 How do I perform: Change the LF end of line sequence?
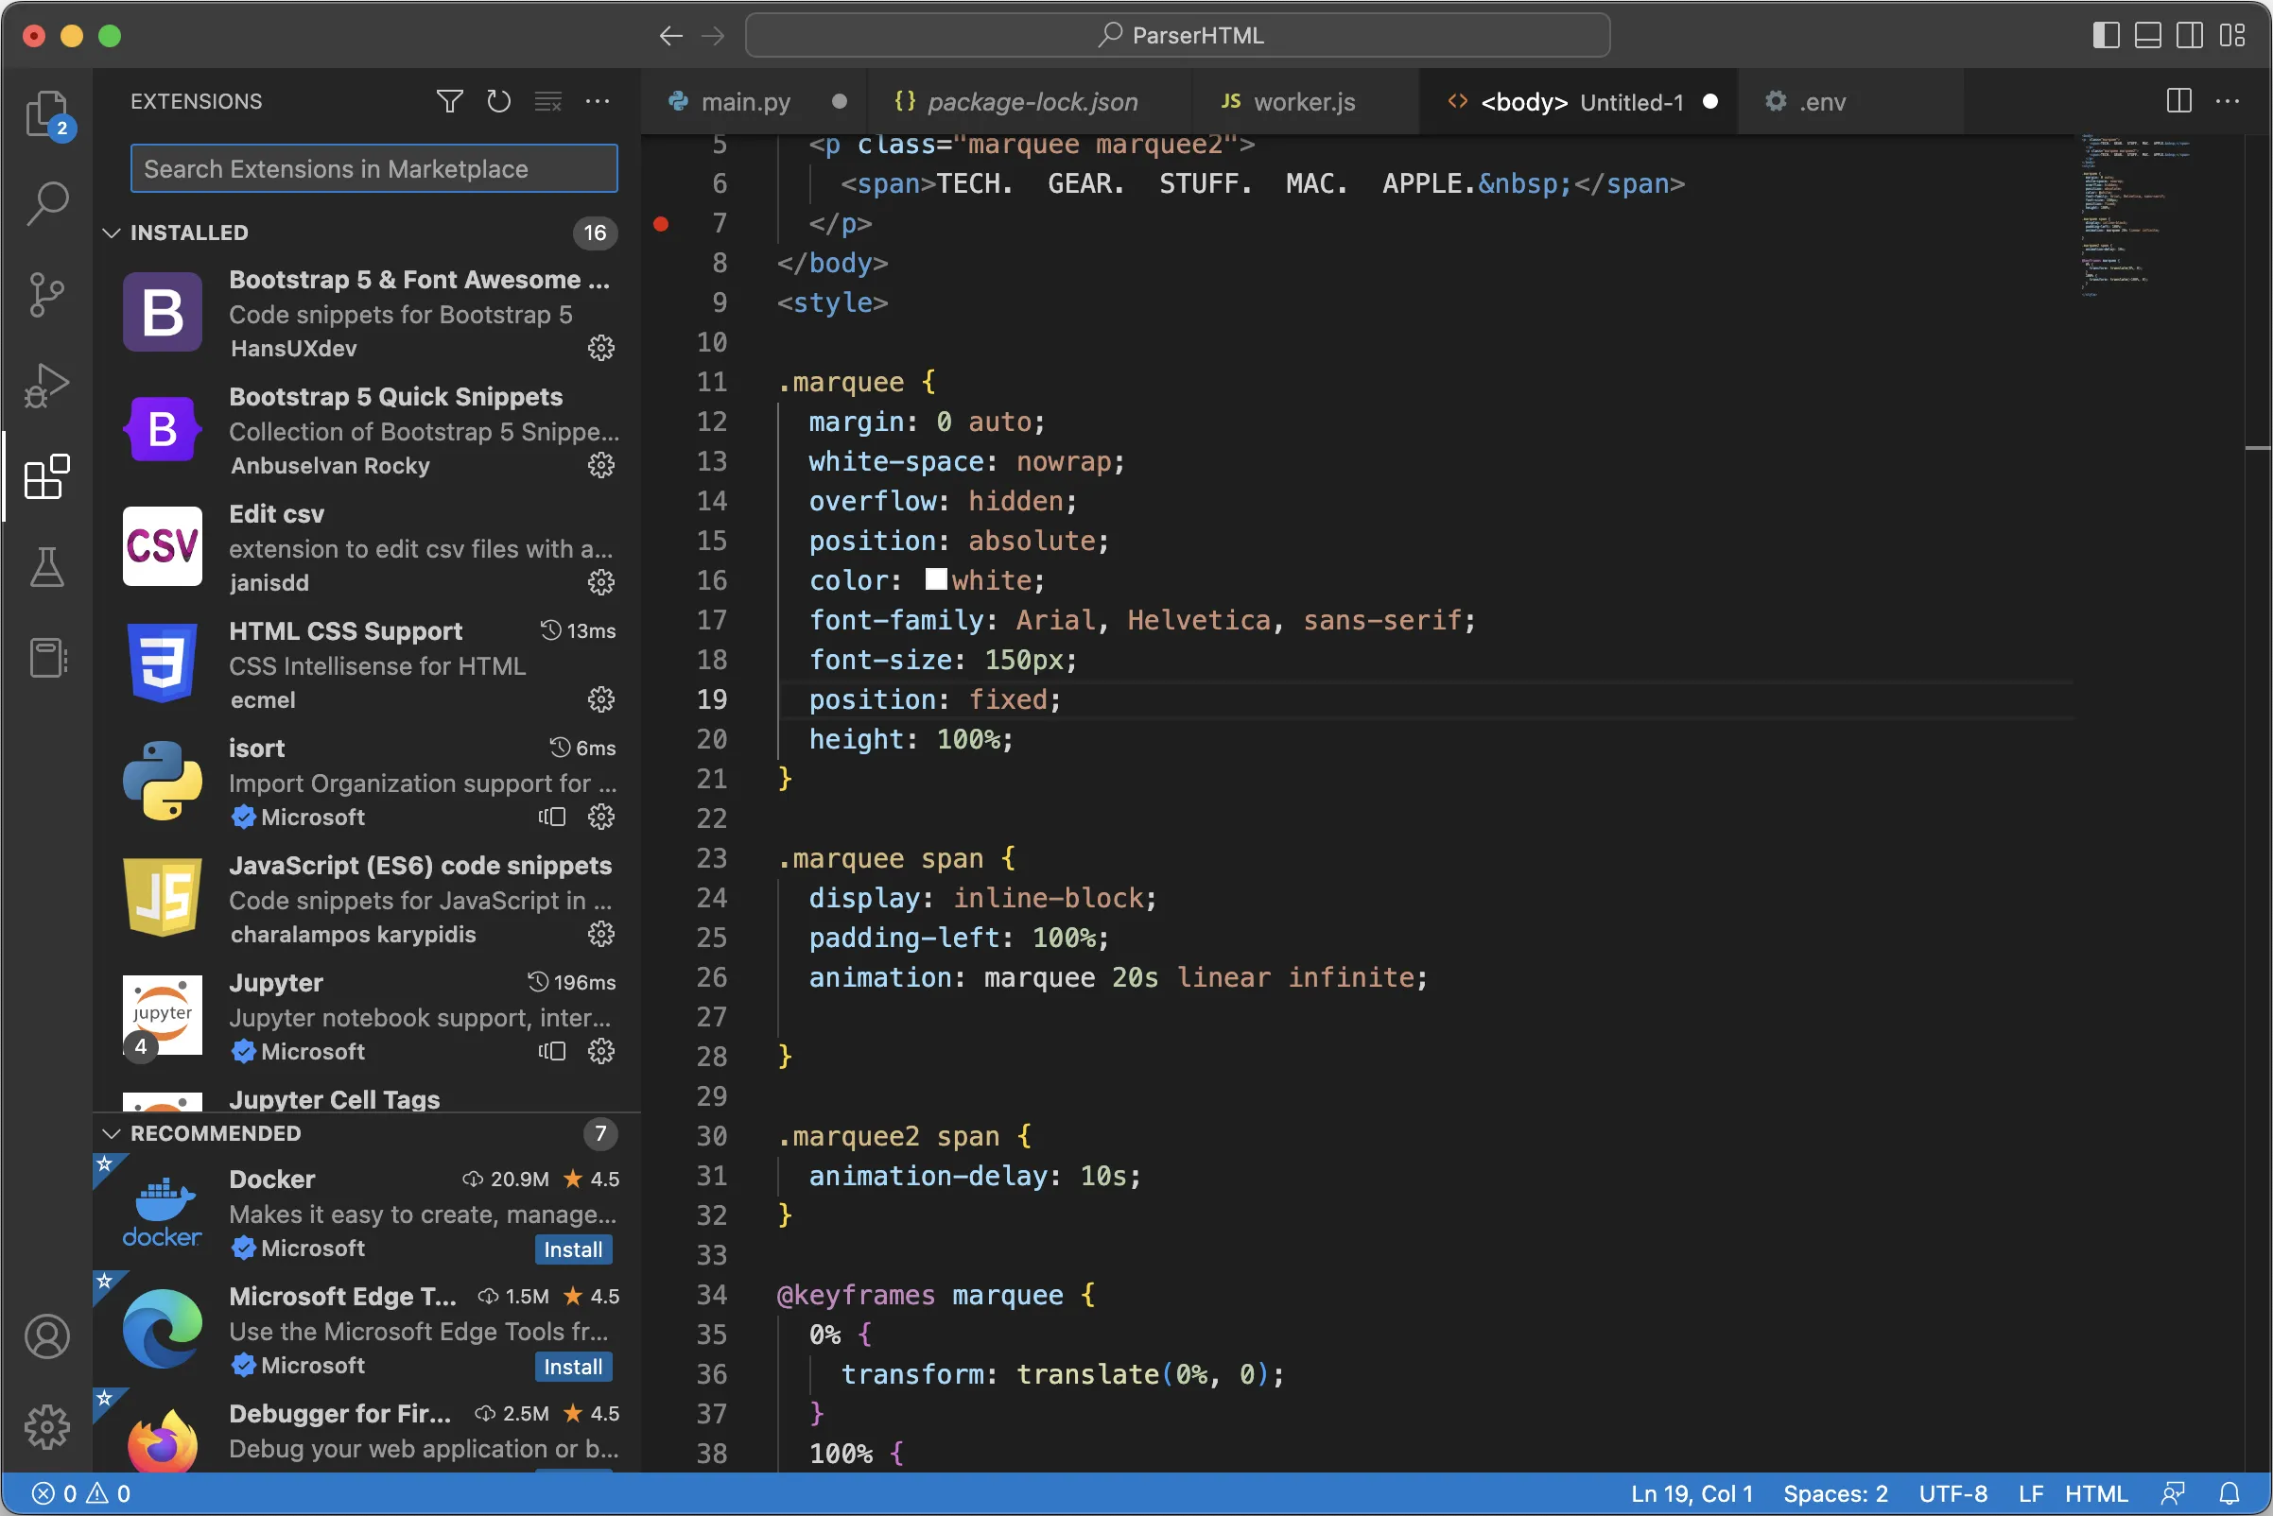[x=2030, y=1493]
